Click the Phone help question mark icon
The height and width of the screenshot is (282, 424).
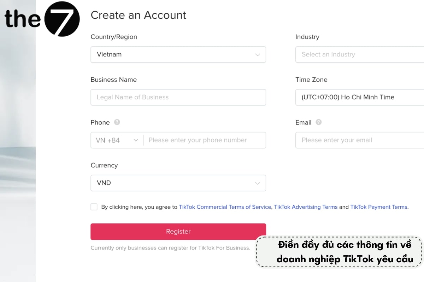click(117, 122)
